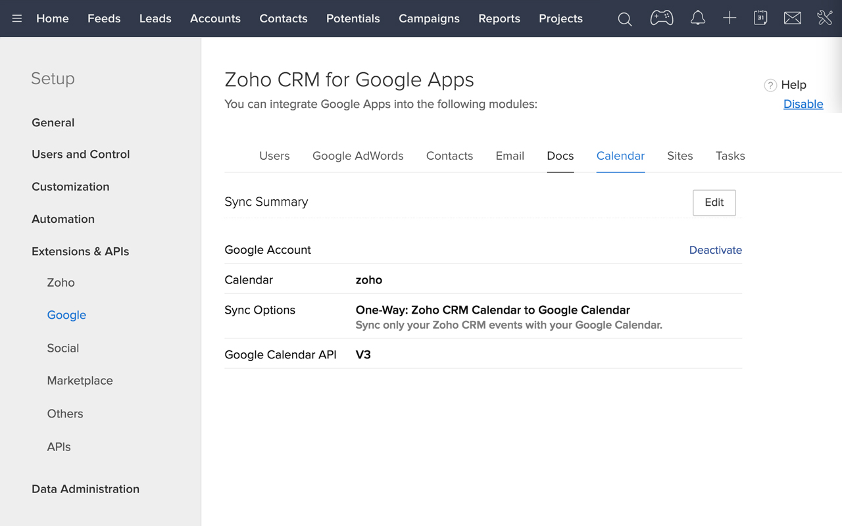Switch to the Tasks tab

point(730,156)
